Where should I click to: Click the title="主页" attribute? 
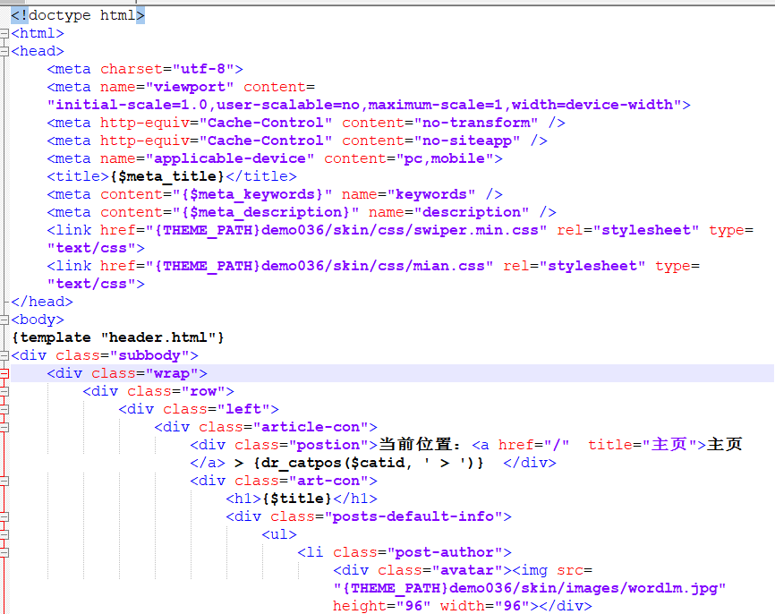pos(642,445)
